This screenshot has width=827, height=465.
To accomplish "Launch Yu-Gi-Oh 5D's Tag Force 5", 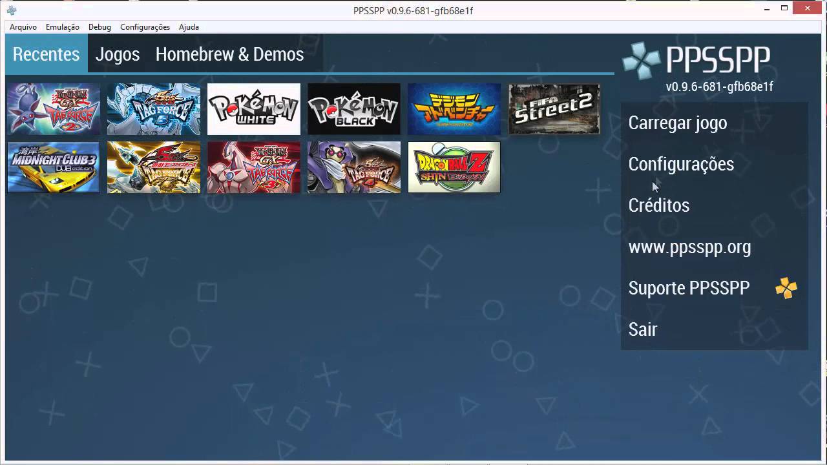I will (154, 108).
